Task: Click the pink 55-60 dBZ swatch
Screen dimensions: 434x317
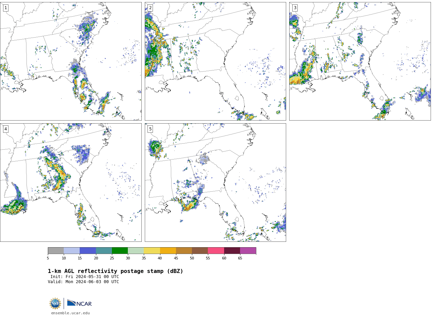Action: (216, 251)
